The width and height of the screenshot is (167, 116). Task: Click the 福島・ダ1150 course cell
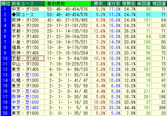[28, 47]
